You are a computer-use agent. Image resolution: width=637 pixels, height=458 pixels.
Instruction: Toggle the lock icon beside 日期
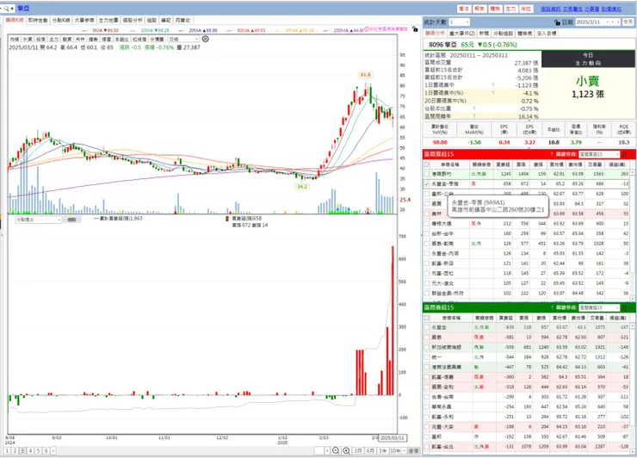[557, 22]
